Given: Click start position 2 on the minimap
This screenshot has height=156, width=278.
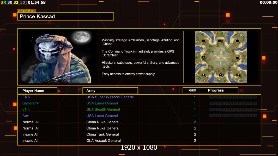Looking at the screenshot, I should click(x=203, y=75).
